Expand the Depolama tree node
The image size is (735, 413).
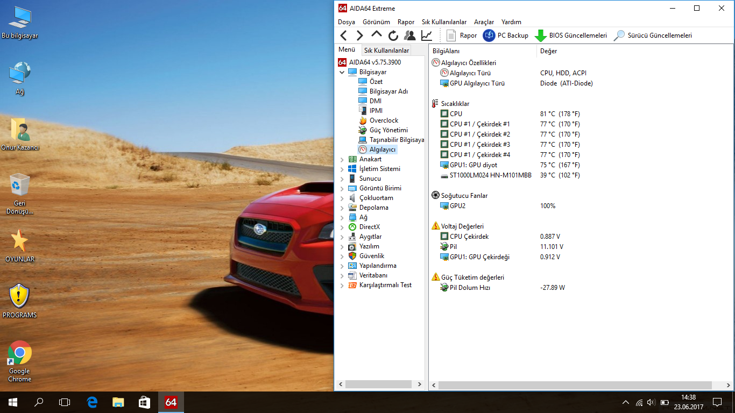pos(342,208)
